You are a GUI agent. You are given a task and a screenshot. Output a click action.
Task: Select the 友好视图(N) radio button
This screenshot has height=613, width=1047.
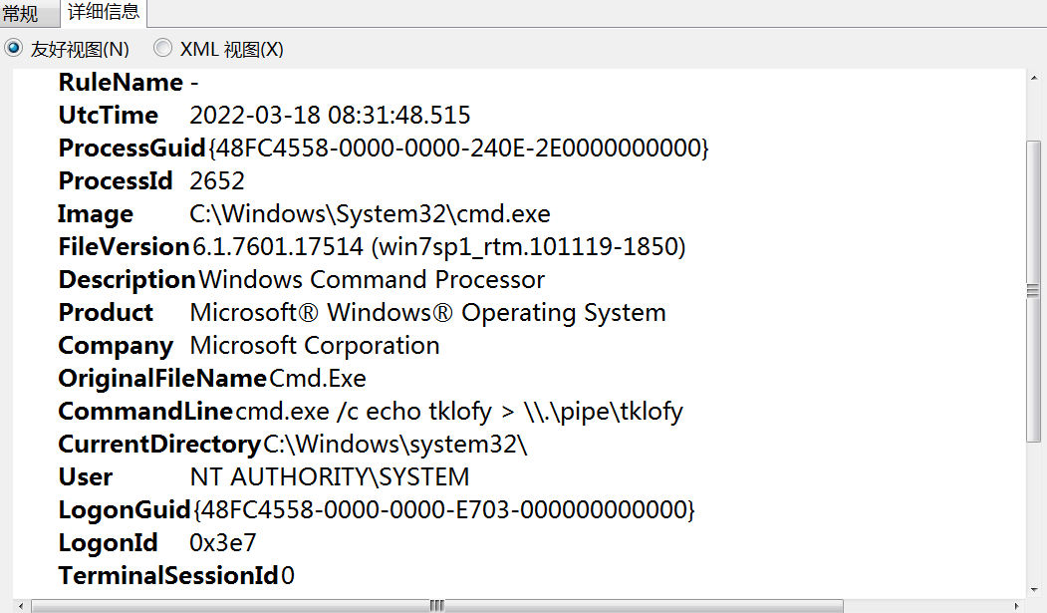tap(14, 47)
